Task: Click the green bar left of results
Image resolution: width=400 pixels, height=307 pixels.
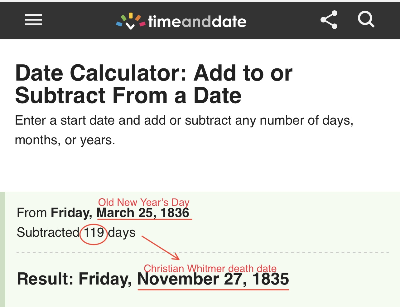Action: tap(2, 249)
